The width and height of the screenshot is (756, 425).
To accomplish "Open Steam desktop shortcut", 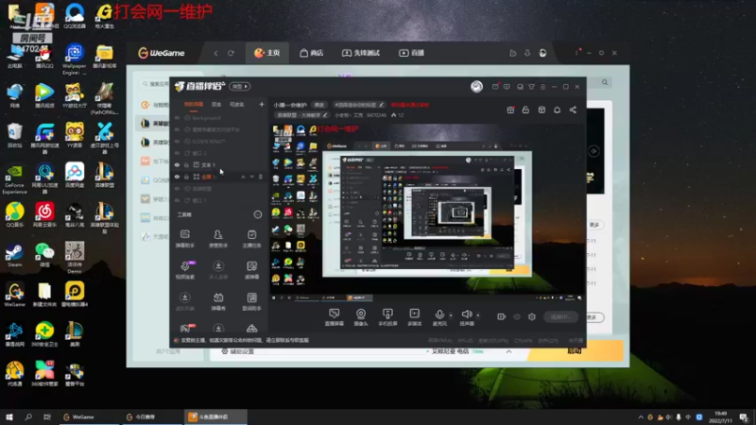I will (14, 255).
